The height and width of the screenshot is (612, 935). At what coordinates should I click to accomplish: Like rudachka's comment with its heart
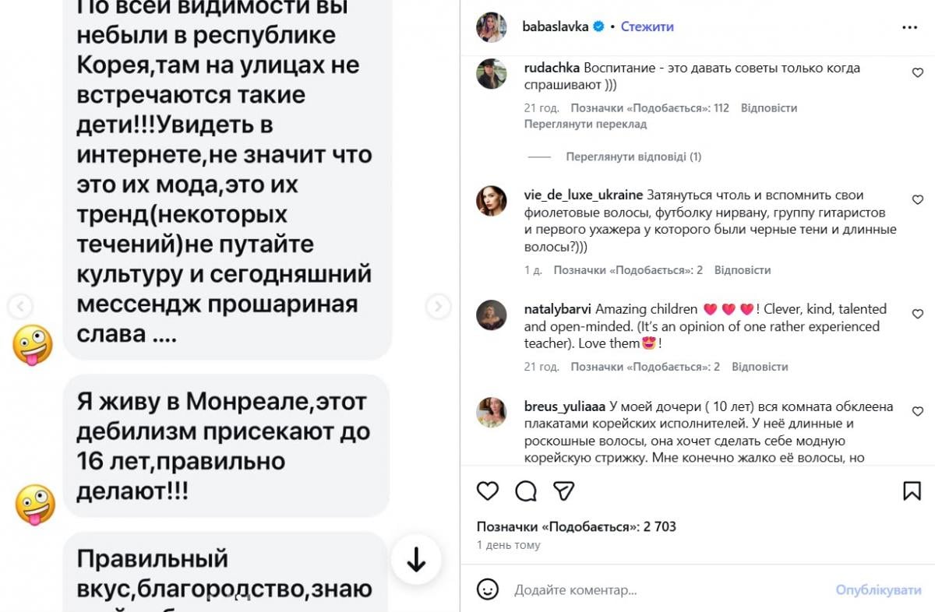click(x=917, y=70)
